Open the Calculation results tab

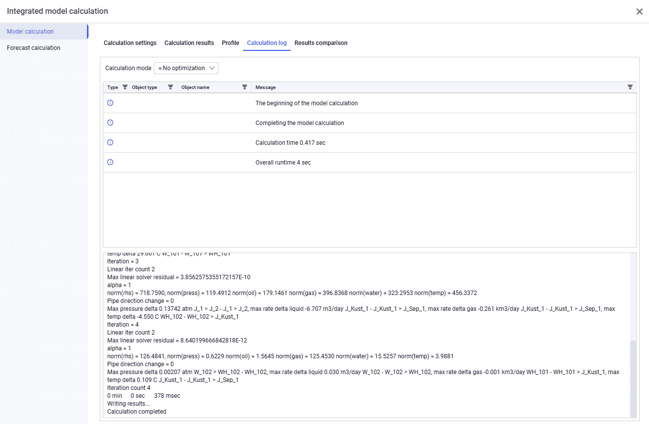click(x=189, y=43)
